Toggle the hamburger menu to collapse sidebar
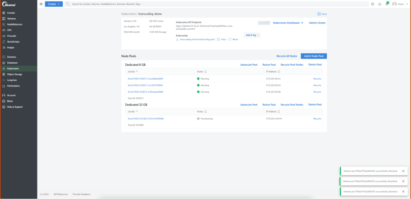 coord(41,4)
